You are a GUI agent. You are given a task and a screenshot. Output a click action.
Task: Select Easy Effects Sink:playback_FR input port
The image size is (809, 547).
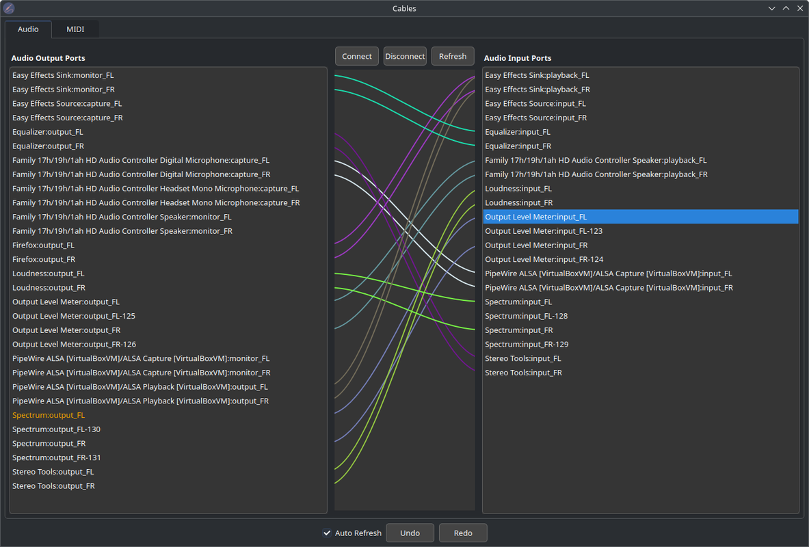tap(641, 90)
